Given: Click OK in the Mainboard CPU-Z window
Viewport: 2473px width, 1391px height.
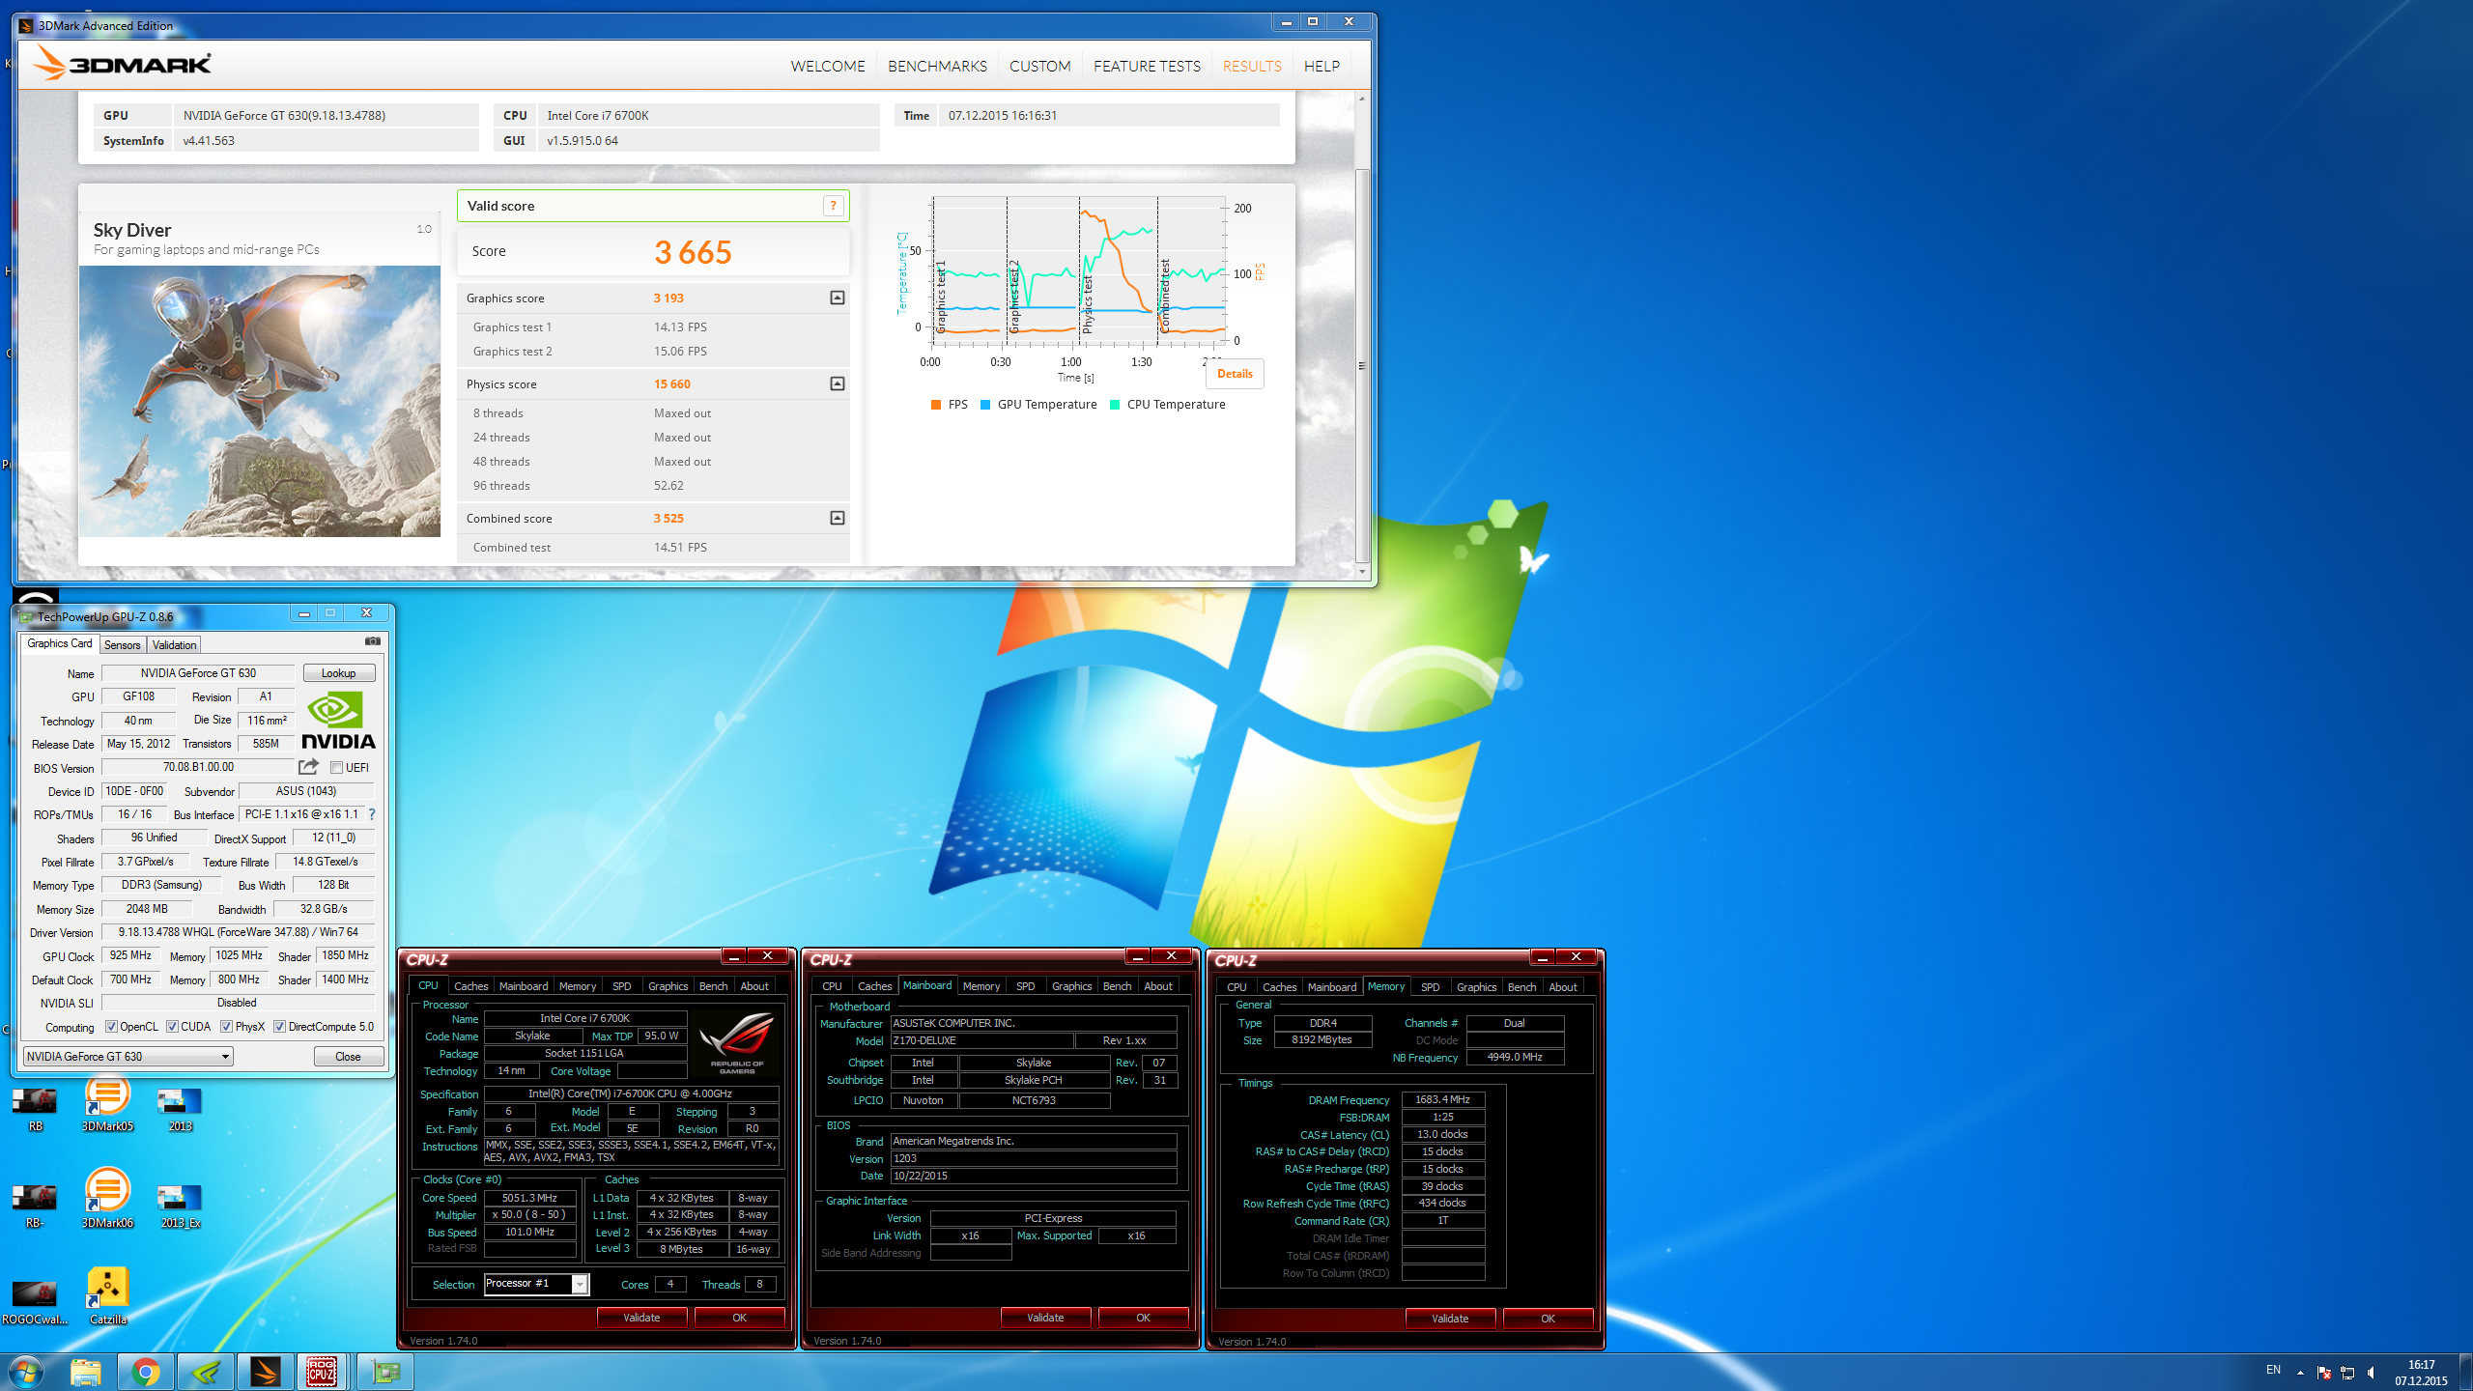Looking at the screenshot, I should [1143, 1318].
